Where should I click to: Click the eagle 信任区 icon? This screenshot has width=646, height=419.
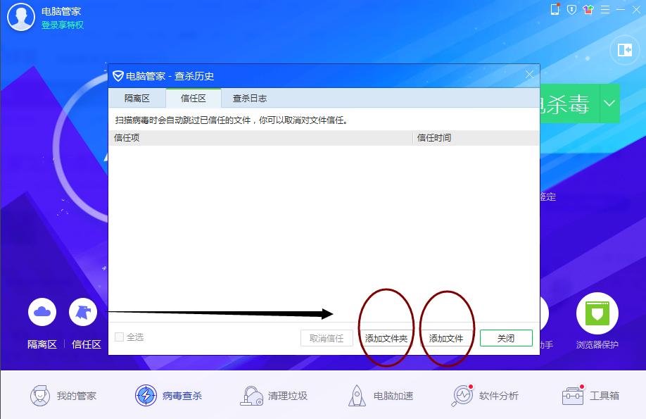(83, 312)
